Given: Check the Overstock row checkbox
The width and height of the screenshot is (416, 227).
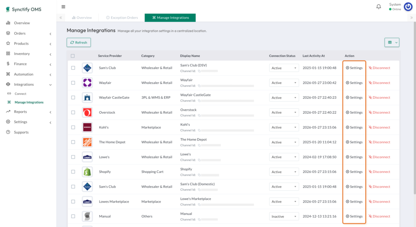Looking at the screenshot, I should coord(73,112).
